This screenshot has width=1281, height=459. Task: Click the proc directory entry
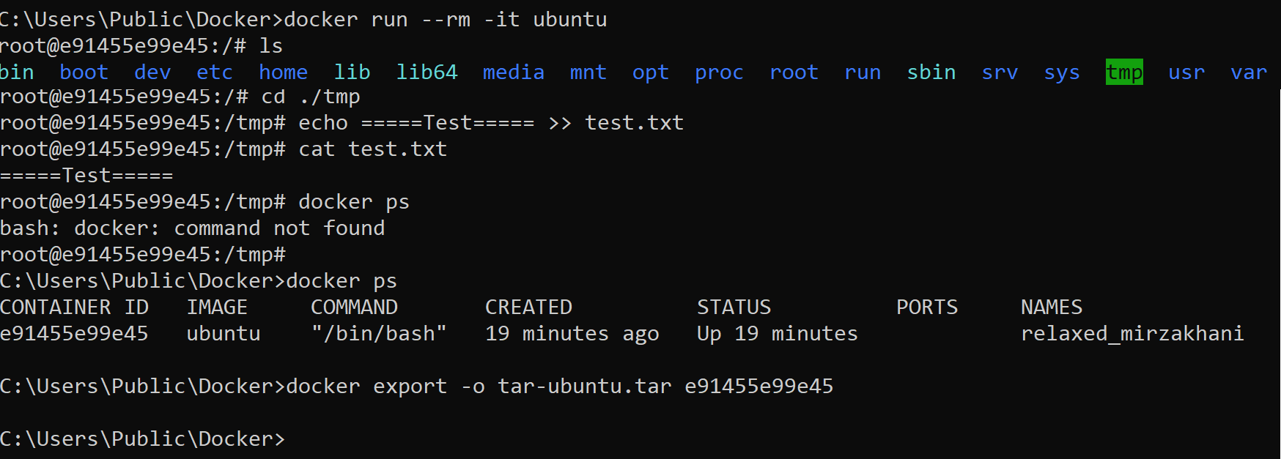click(719, 72)
